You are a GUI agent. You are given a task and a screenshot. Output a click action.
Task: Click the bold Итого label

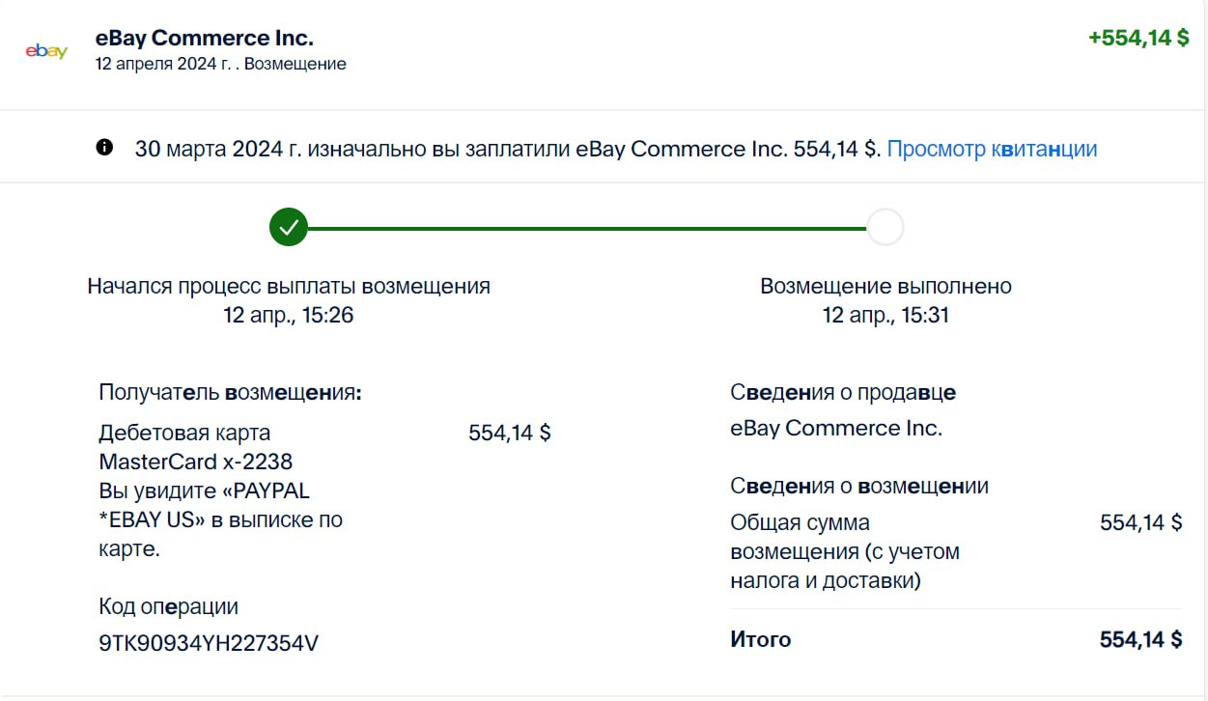tap(761, 639)
